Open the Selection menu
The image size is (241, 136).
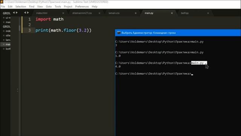[21, 7]
